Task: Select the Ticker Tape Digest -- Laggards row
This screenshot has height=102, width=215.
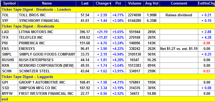Action: coord(107,77)
